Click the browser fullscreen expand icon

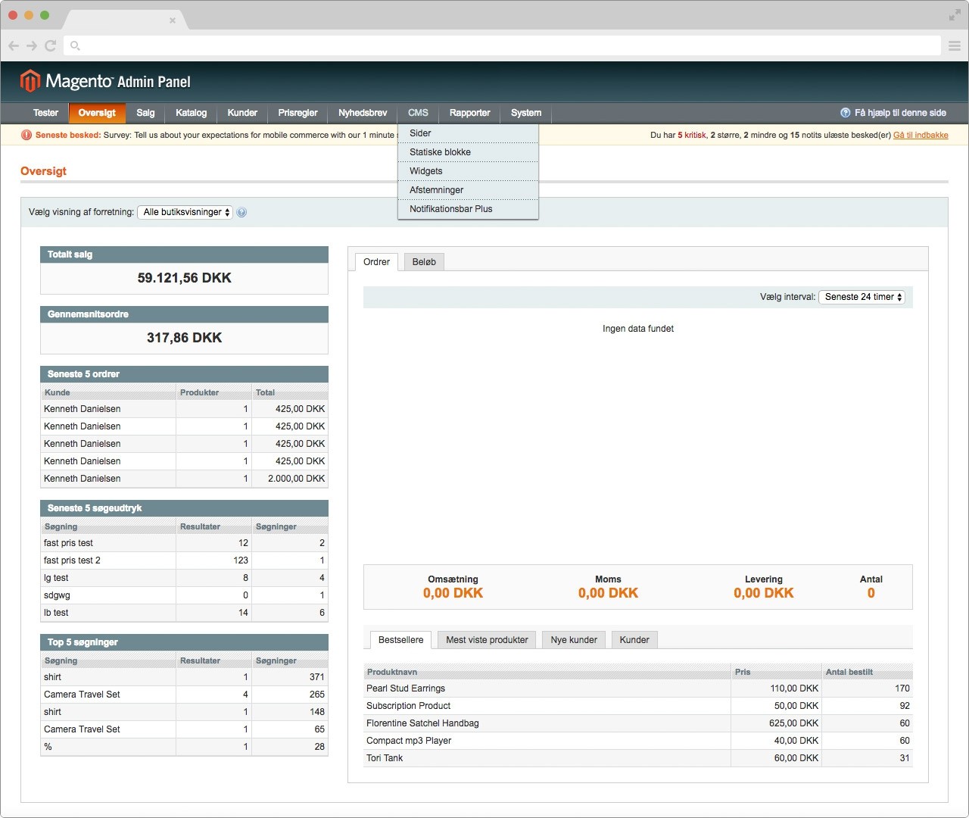click(954, 15)
